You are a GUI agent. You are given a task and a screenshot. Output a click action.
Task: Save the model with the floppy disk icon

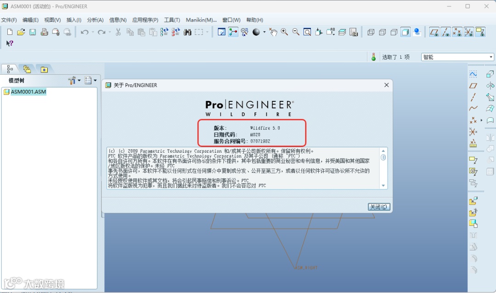click(33, 32)
